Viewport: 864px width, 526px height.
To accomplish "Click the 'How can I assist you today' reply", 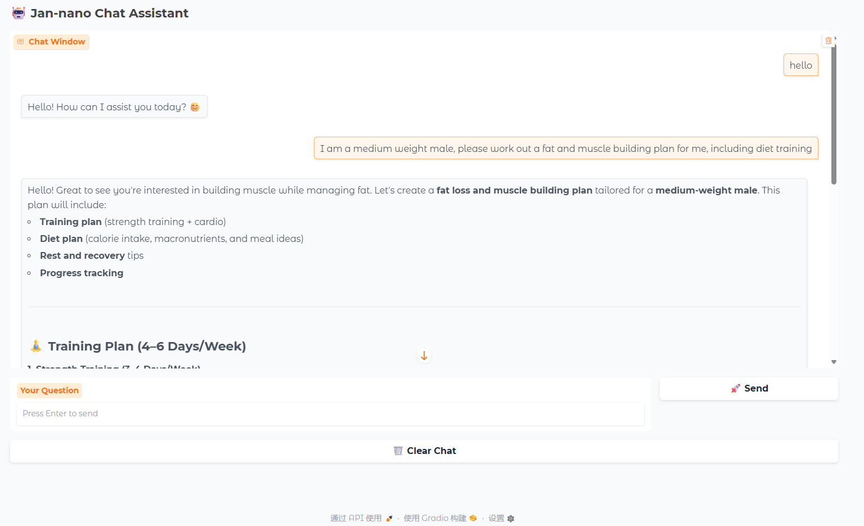I will click(114, 107).
